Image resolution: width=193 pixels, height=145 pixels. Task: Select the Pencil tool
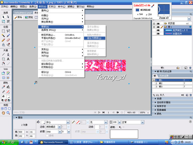[3, 40]
